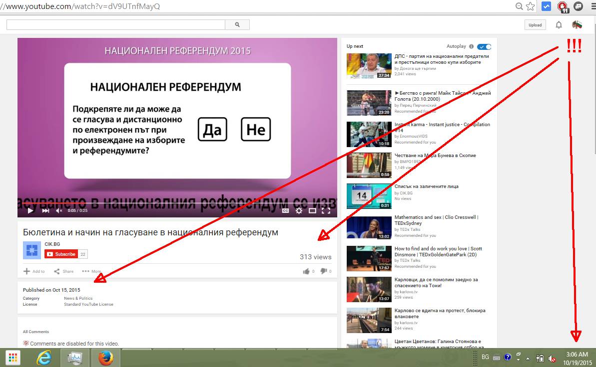The height and width of the screenshot is (367, 596).
Task: Expand the More actions menu
Action: (91, 272)
